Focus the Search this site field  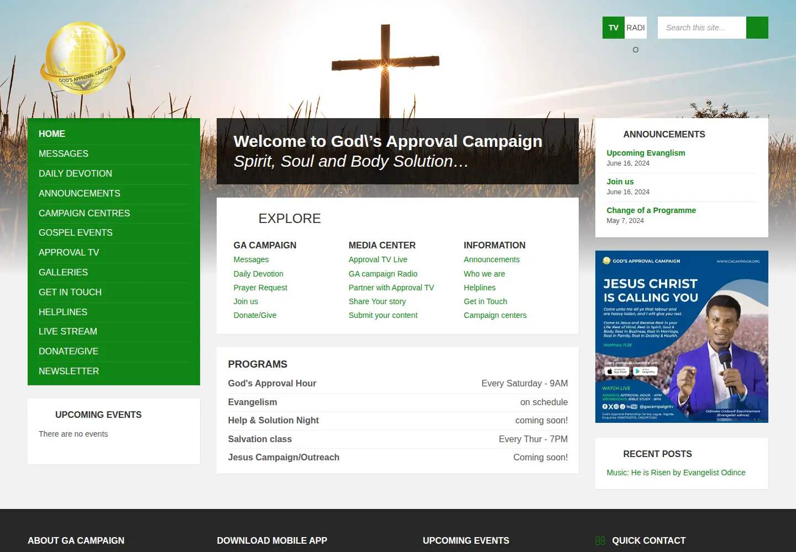click(x=702, y=28)
